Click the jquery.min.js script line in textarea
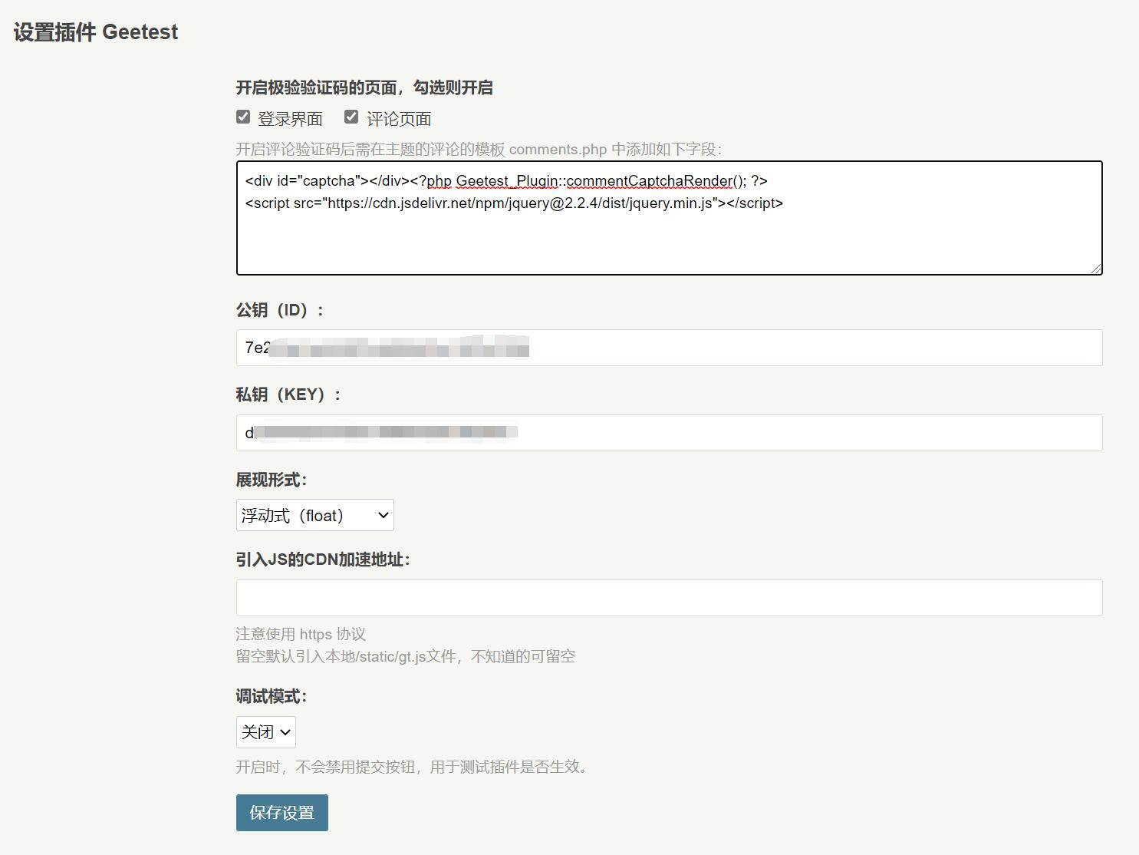 pos(514,203)
